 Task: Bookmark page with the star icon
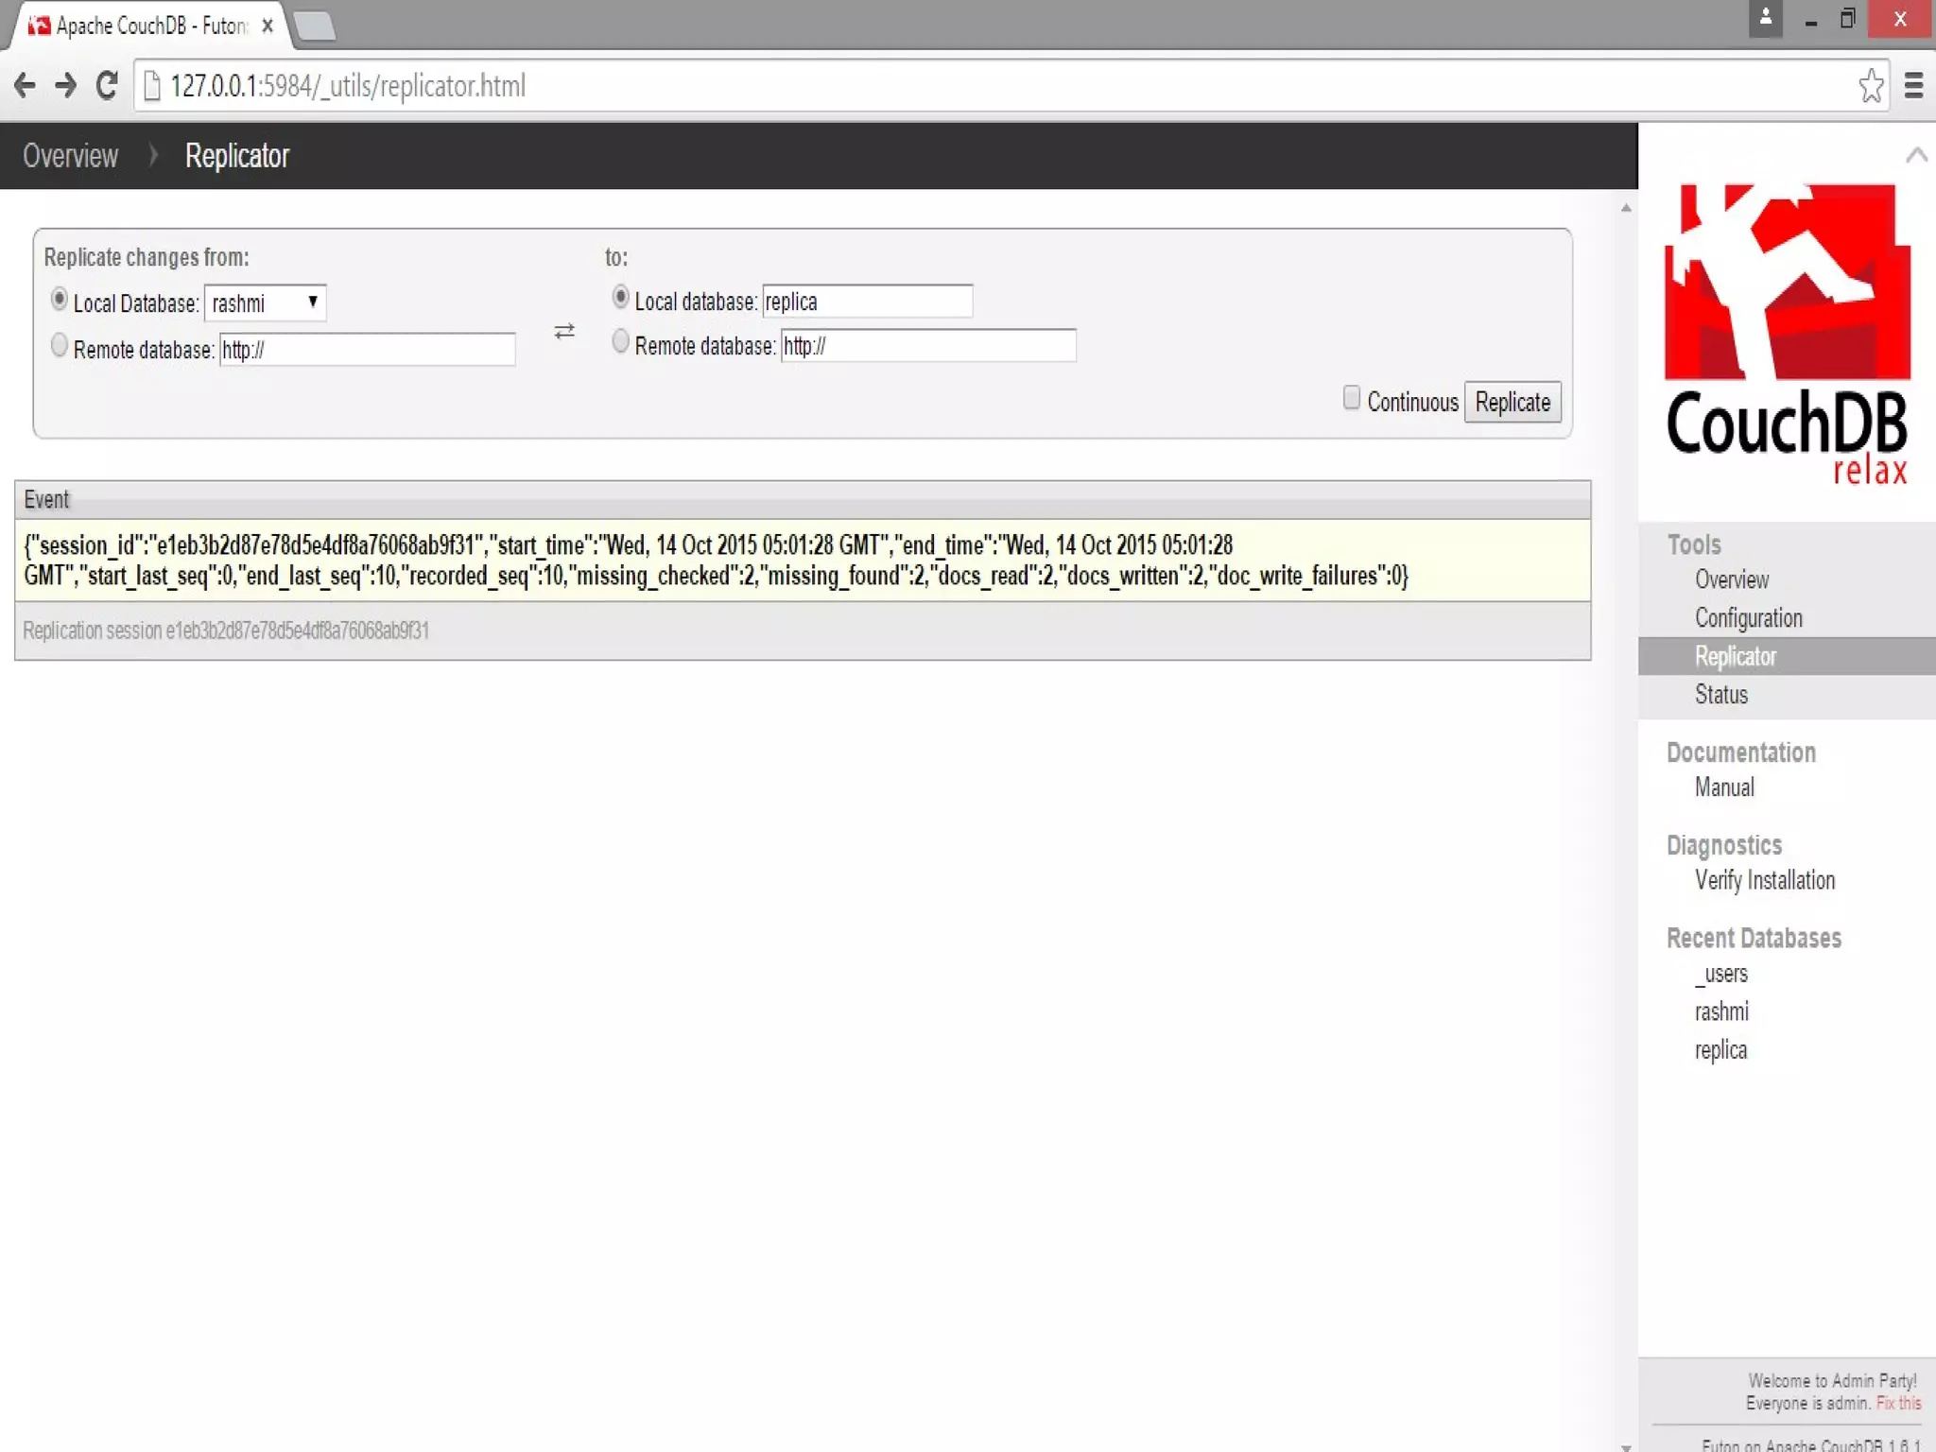tap(1870, 86)
